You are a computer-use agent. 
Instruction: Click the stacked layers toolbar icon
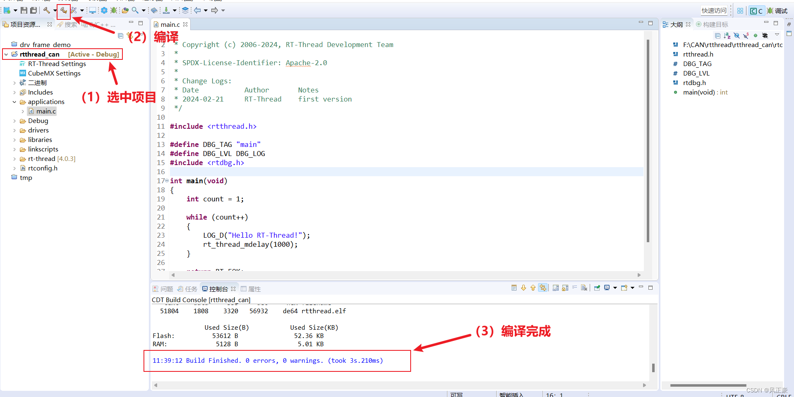tap(185, 10)
